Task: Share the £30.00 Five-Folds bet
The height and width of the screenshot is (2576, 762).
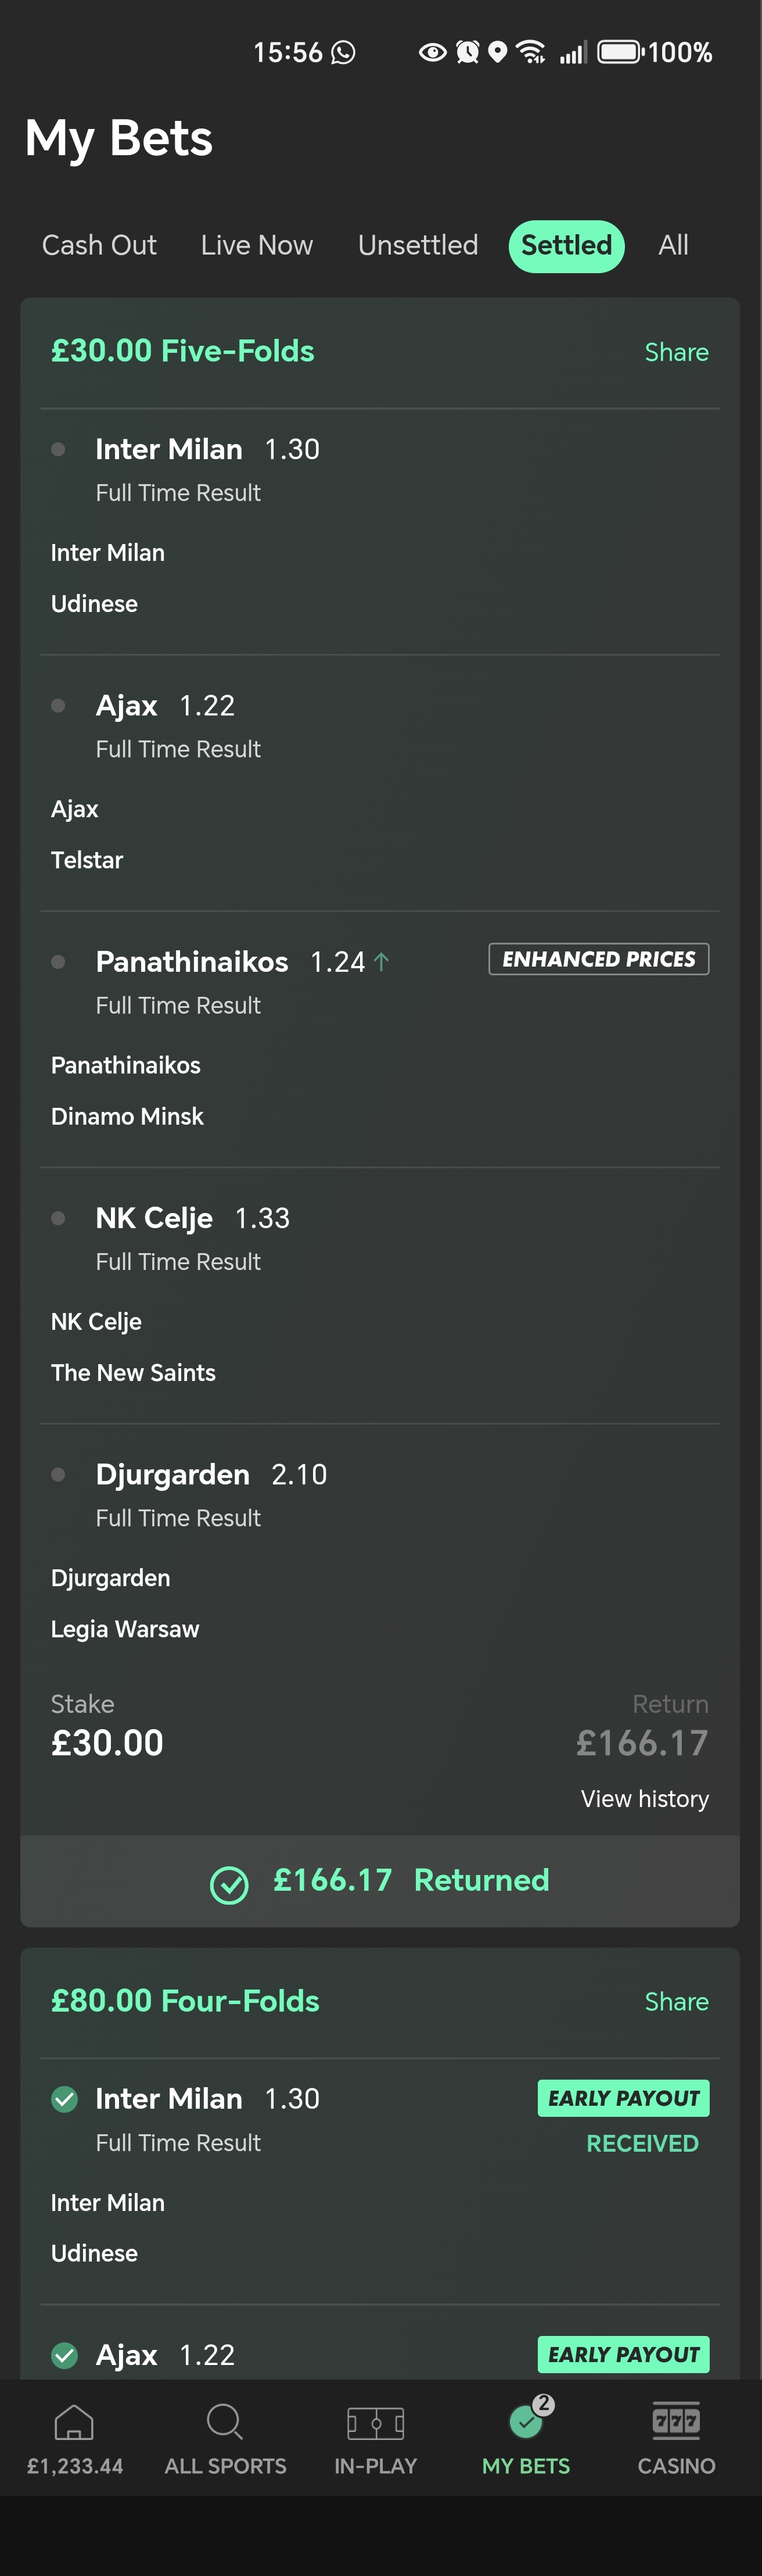Action: [x=676, y=352]
